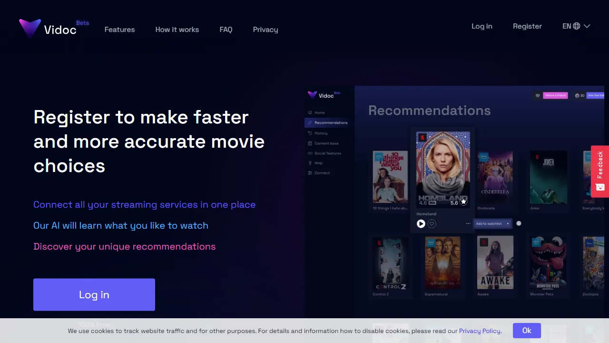Click the three-dots icon beside Add to watchlist
Screen dimensions: 609x343
click(468, 223)
